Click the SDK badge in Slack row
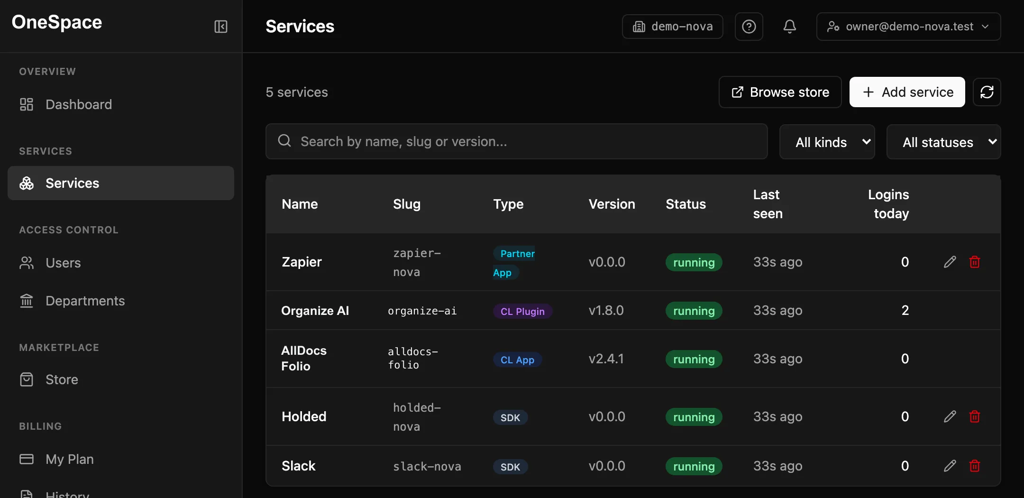The height and width of the screenshot is (498, 1024). pos(510,467)
